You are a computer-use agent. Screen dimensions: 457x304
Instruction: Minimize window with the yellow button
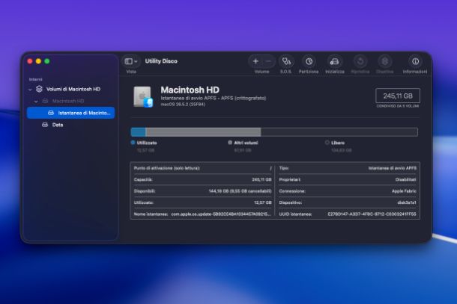click(x=38, y=61)
